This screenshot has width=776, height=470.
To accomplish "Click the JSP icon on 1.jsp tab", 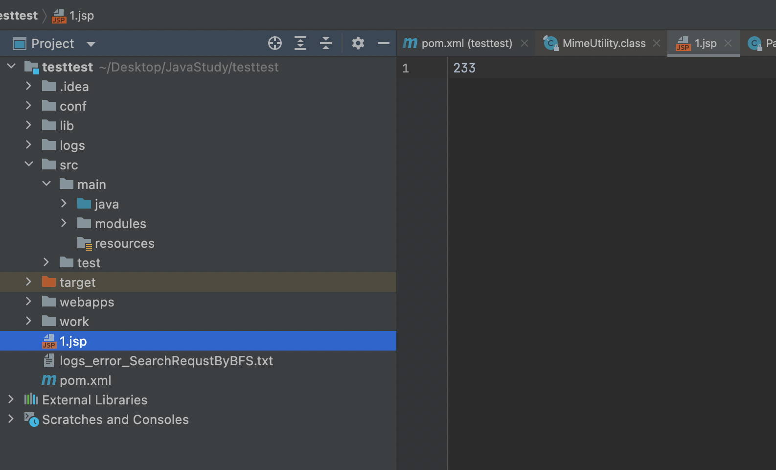I will pos(683,44).
